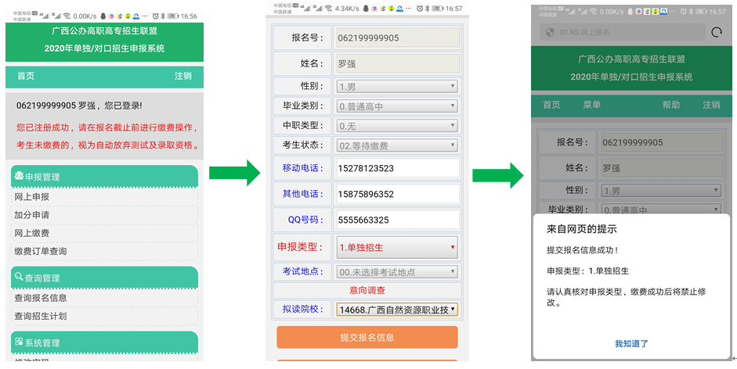The width and height of the screenshot is (737, 369).
Task: Click the 062199999905 罗强，您已登录! text
Action: point(79,106)
